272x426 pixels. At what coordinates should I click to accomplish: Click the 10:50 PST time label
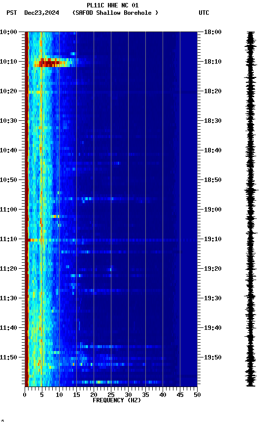(x=8, y=180)
